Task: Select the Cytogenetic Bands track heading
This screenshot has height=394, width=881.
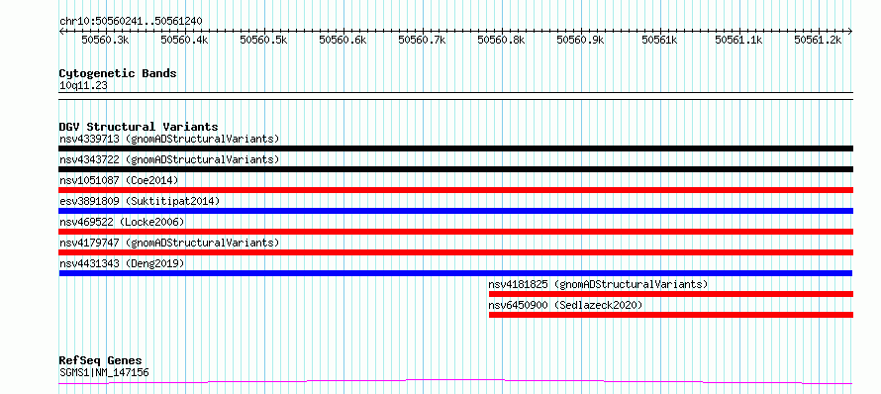Action: pos(118,73)
